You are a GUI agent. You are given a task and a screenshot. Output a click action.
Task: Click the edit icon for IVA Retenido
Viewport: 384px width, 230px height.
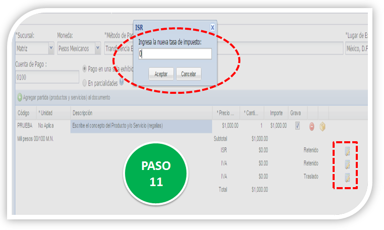click(347, 164)
